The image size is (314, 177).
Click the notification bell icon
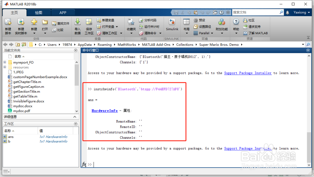click(x=288, y=13)
